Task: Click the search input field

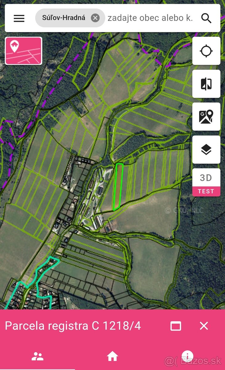Action: pos(150,18)
